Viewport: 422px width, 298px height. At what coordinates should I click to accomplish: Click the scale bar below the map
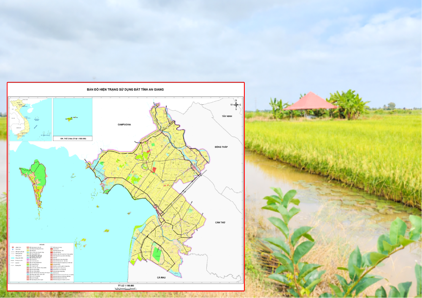(x=125, y=289)
